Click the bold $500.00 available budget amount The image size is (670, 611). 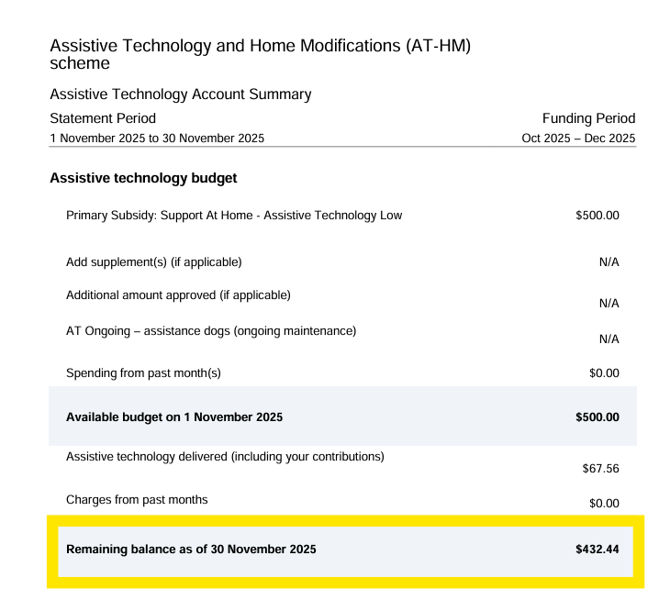[597, 417]
